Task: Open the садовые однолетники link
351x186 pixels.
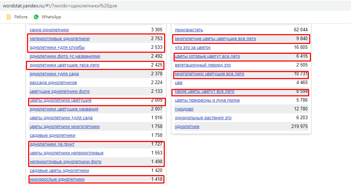Action: pyautogui.click(x=53, y=135)
